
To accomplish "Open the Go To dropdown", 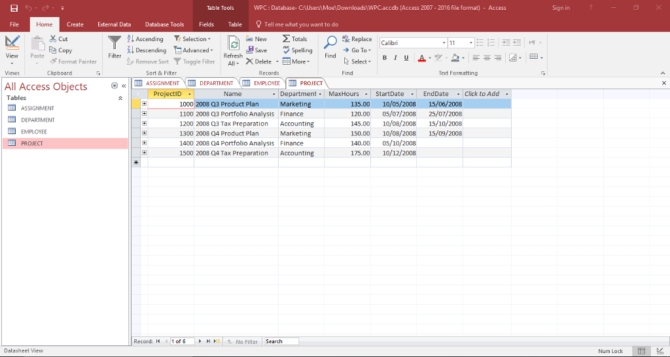I will [x=357, y=50].
